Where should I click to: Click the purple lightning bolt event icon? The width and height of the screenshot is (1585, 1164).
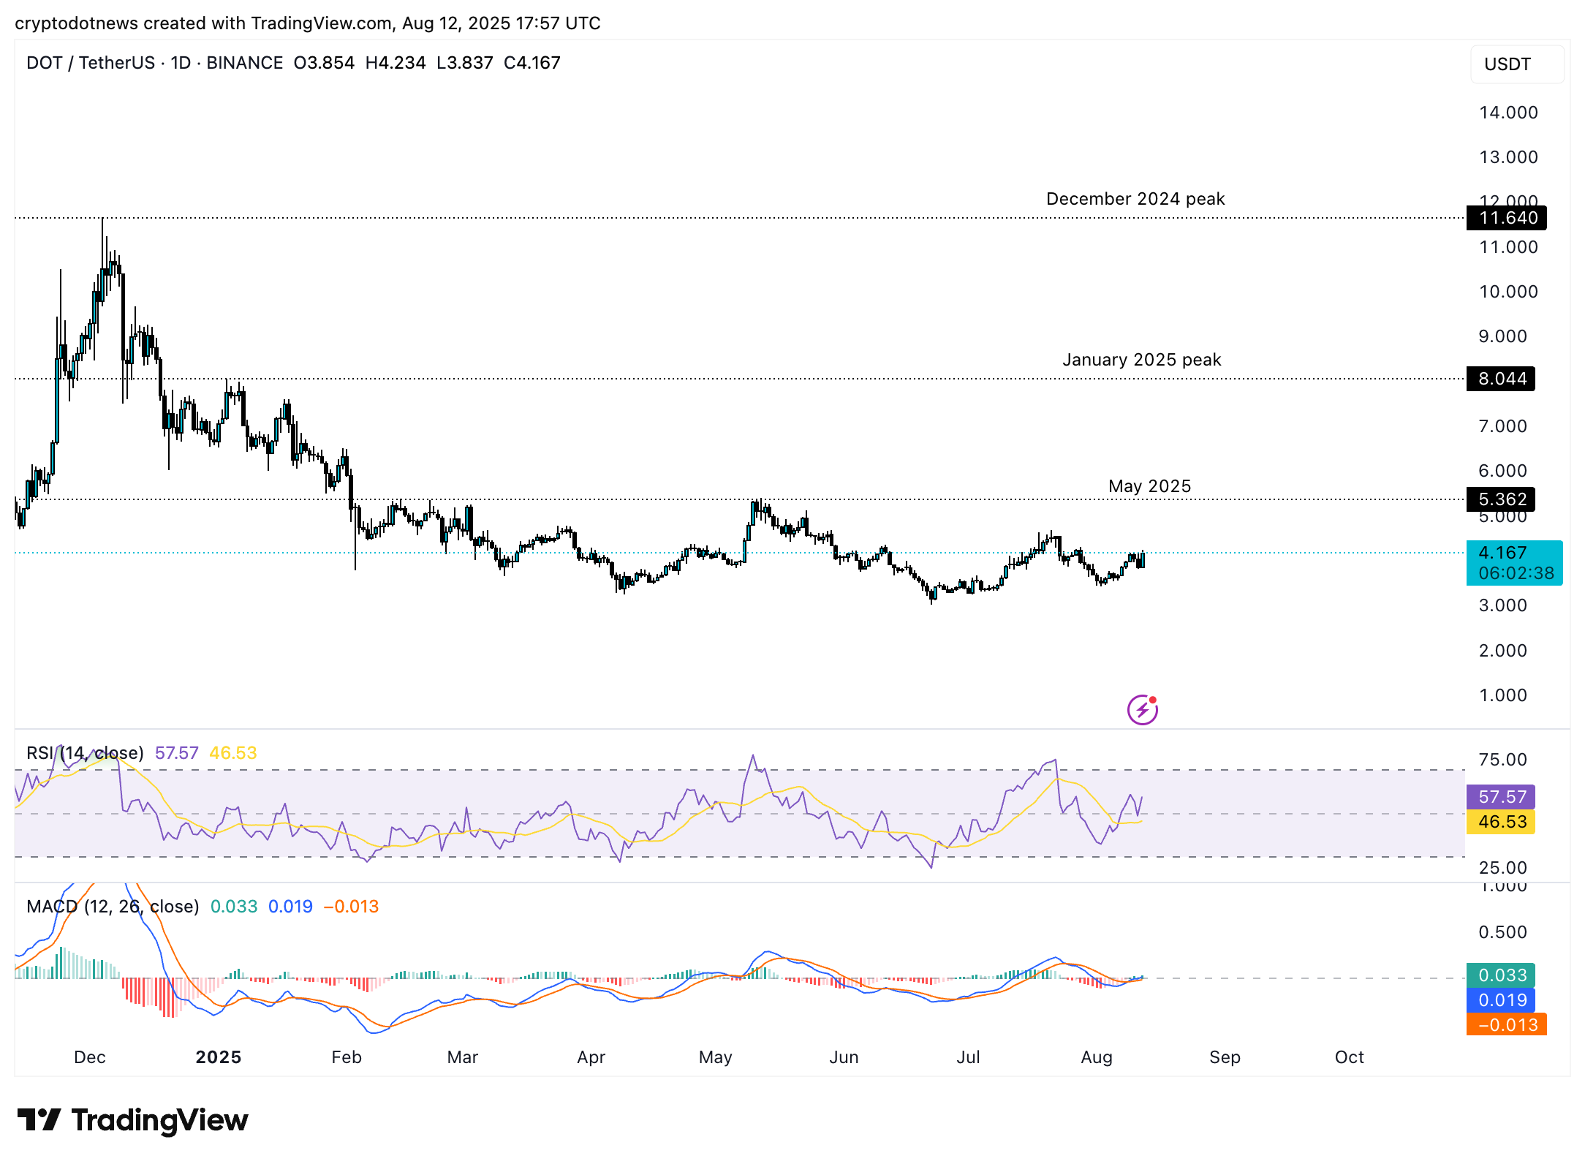click(x=1142, y=709)
